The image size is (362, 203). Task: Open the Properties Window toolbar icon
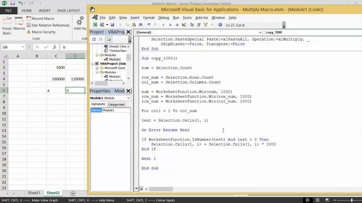click(x=199, y=25)
